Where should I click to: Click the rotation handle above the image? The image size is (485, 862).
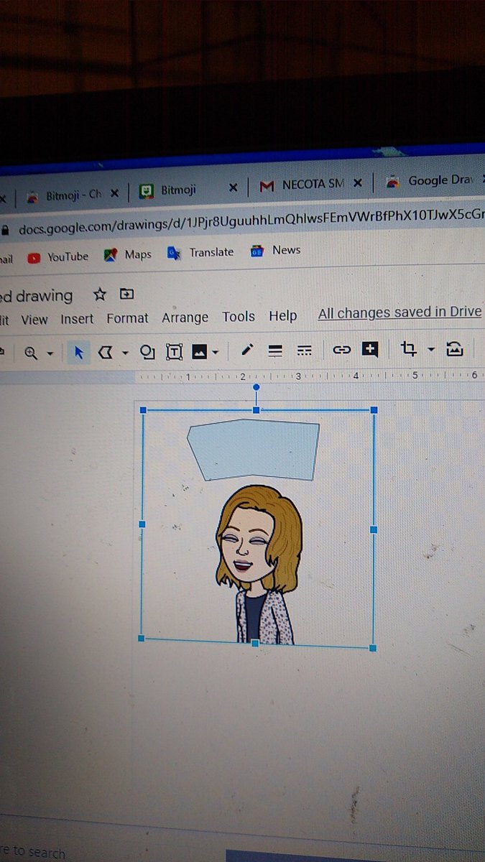pyautogui.click(x=257, y=388)
